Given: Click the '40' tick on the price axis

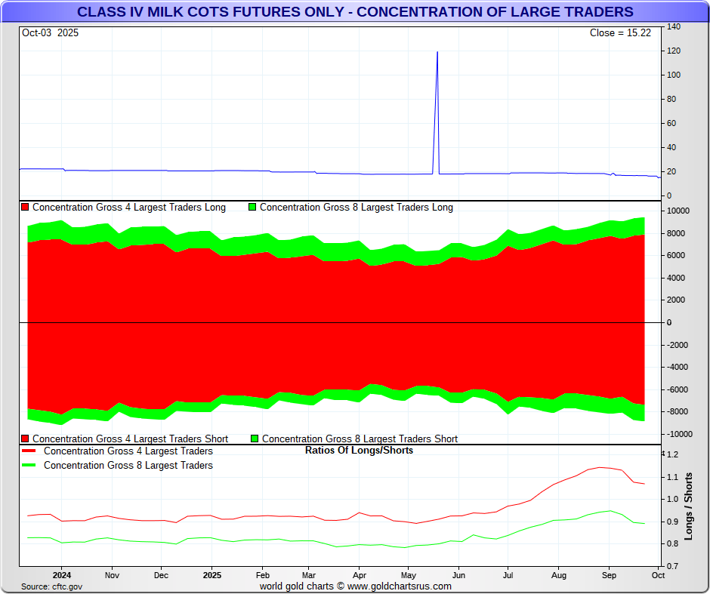Looking at the screenshot, I should tap(671, 147).
